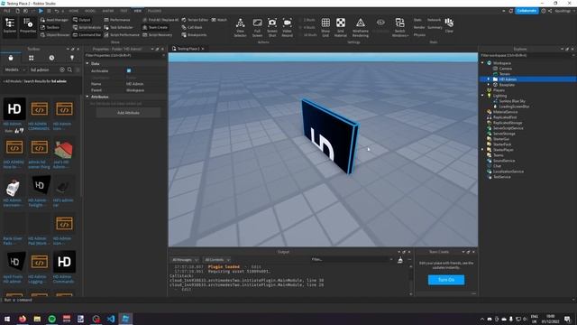Open Script Analysis window
The width and height of the screenshot is (577, 325).
(87, 27)
